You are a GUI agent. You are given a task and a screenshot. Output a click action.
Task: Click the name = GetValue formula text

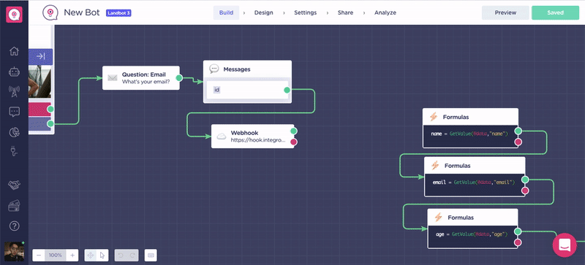click(x=469, y=134)
